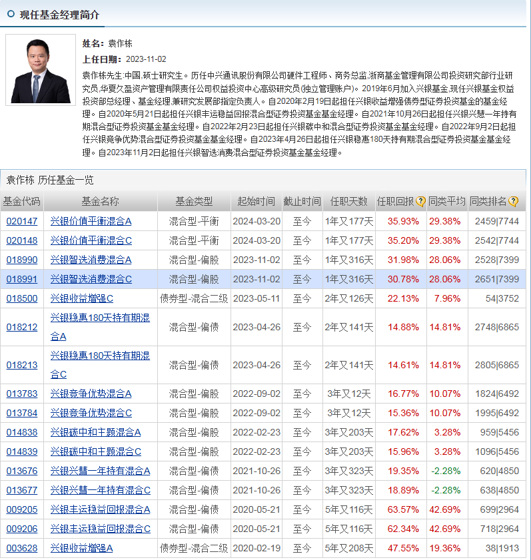
Task: Open fund code 018213 link
Action: click(x=22, y=365)
